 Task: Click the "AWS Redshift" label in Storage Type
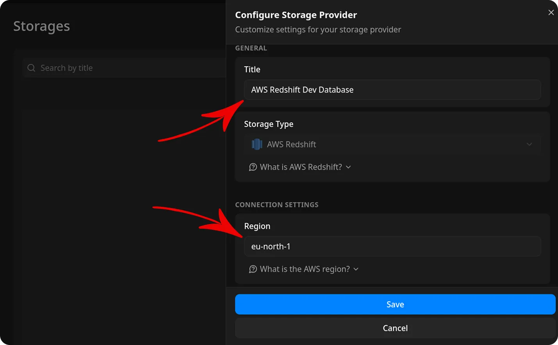[x=291, y=144]
